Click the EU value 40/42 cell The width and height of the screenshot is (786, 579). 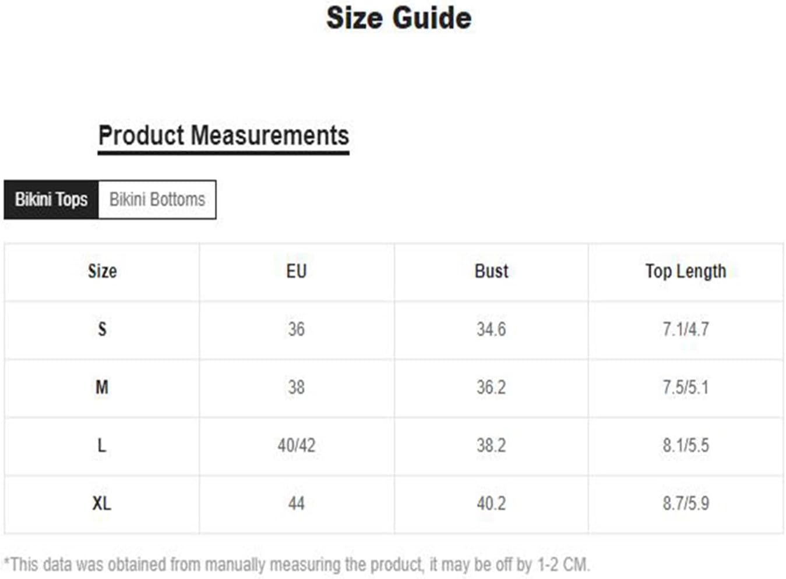297,446
